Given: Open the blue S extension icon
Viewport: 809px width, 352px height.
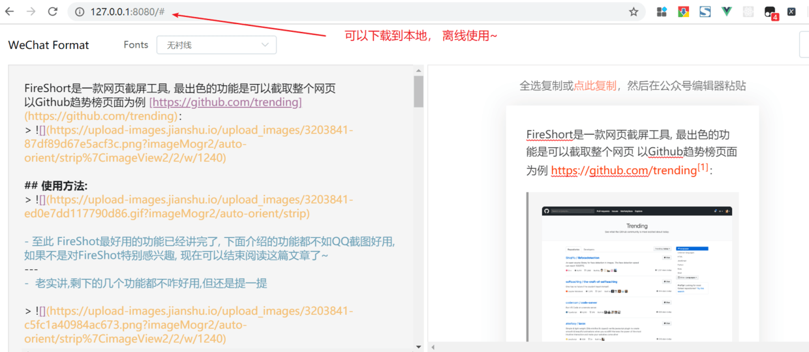Looking at the screenshot, I should [705, 12].
